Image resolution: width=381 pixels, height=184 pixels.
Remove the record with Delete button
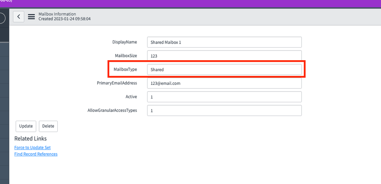48,127
